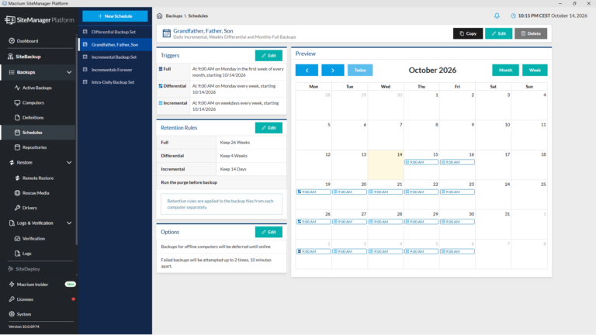The image size is (596, 335).
Task: Click the Edit button in schedule header
Action: point(499,33)
